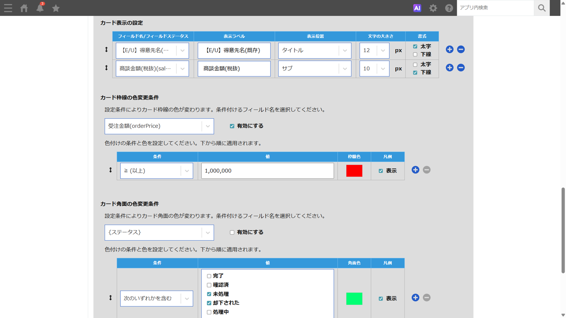Open the favorites star icon
The height and width of the screenshot is (318, 566).
[x=56, y=8]
